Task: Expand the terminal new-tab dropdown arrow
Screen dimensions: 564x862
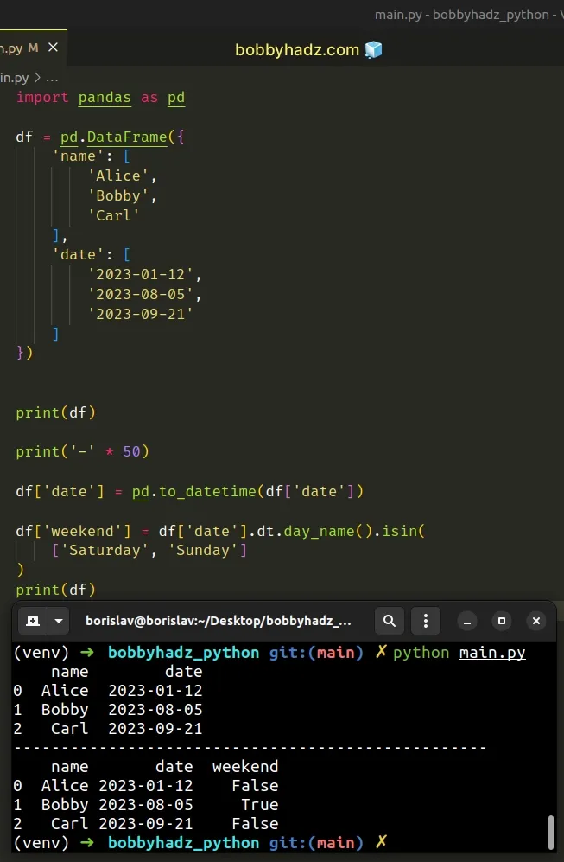Action: pyautogui.click(x=59, y=621)
